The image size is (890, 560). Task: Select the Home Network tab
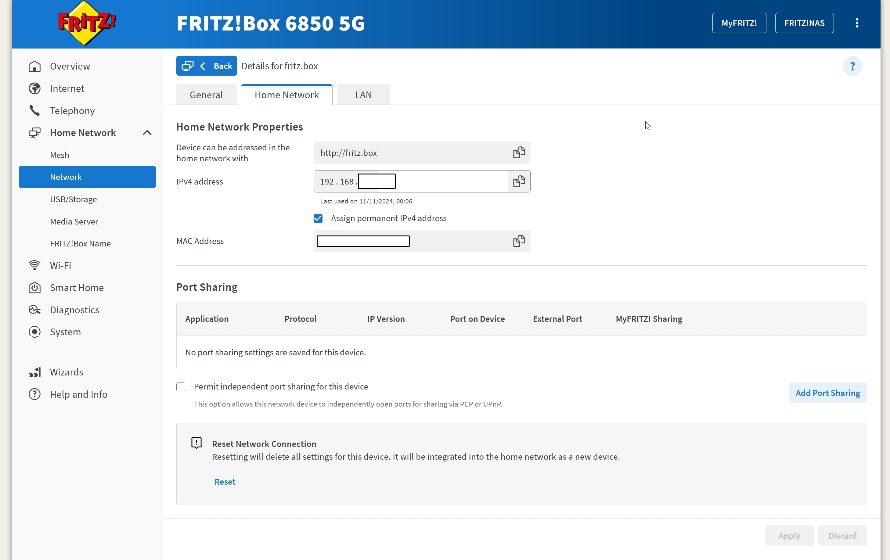point(286,95)
